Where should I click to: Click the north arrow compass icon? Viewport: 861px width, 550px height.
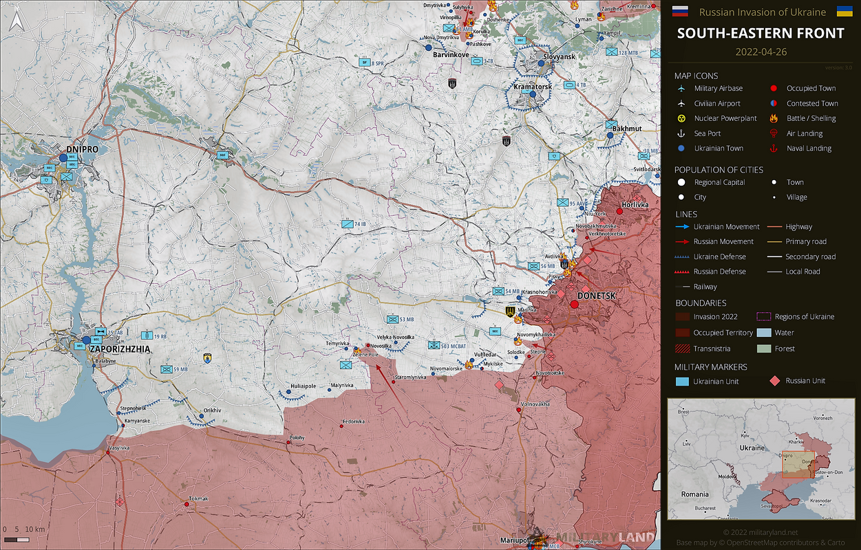coord(17,22)
